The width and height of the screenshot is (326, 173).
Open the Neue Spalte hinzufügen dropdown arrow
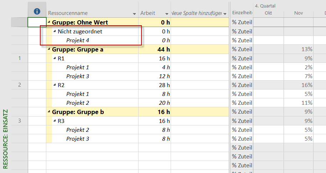225,14
